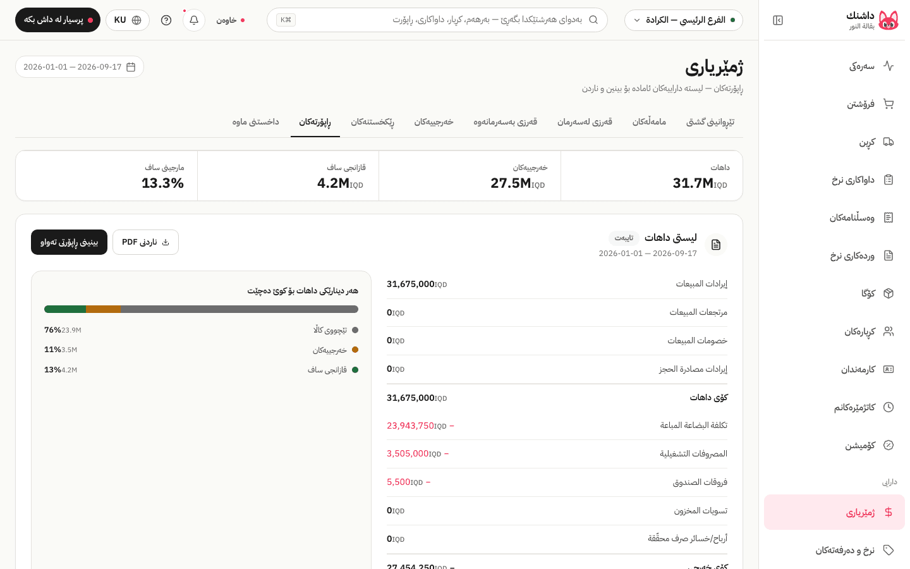This screenshot has width=910, height=569.
Task: Open کڕین truck icon
Action: pos(889,142)
